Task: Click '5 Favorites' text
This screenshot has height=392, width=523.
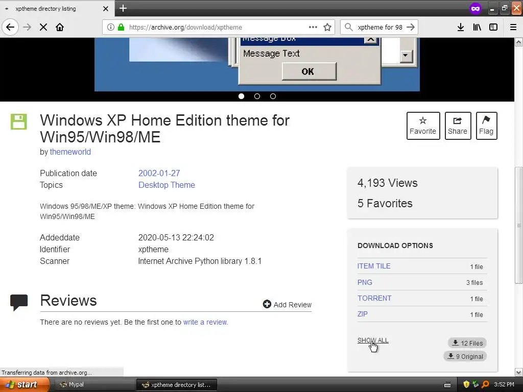Action: pyautogui.click(x=385, y=203)
